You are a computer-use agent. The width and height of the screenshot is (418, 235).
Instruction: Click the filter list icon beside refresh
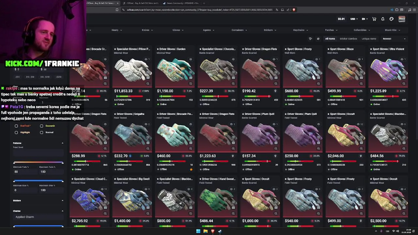311,39
